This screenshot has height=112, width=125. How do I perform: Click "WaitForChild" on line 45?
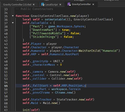point(89,51)
